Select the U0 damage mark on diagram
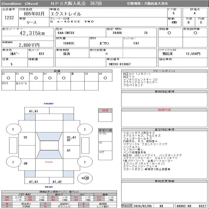The height and width of the screenshot is (209, 209). coord(26,164)
